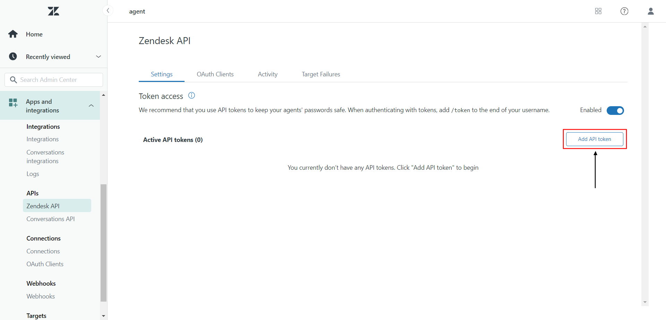The height and width of the screenshot is (320, 666).
Task: Click the sidebar scroll down arrow
Action: click(x=103, y=316)
